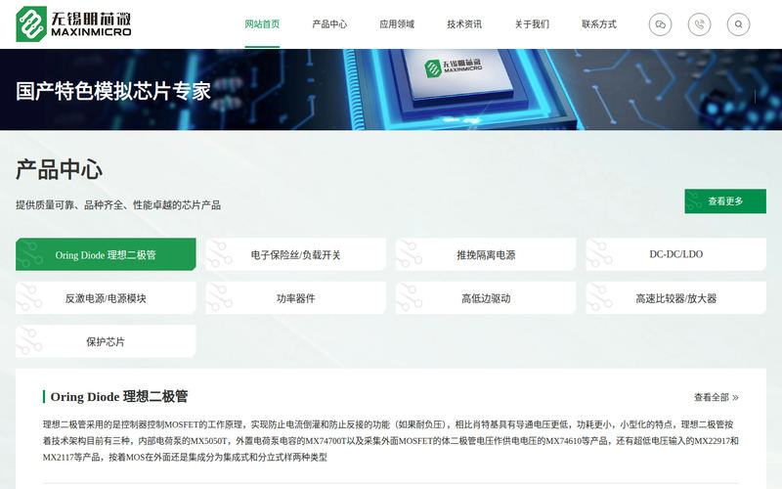Open the 功率器件 category tab
The image size is (782, 489).
point(296,298)
